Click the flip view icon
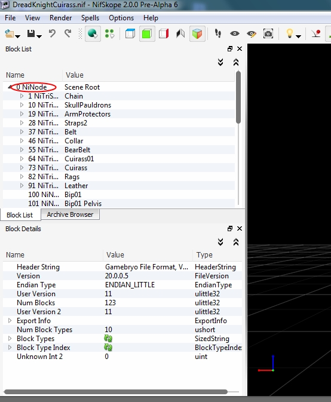Viewport: 331px width, 402px height. pyautogui.click(x=180, y=33)
